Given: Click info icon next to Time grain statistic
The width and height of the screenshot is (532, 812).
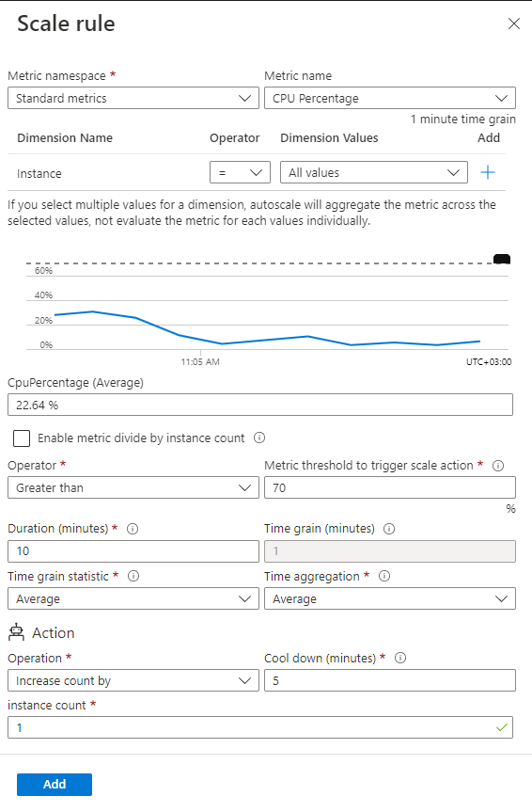Looking at the screenshot, I should point(133,576).
